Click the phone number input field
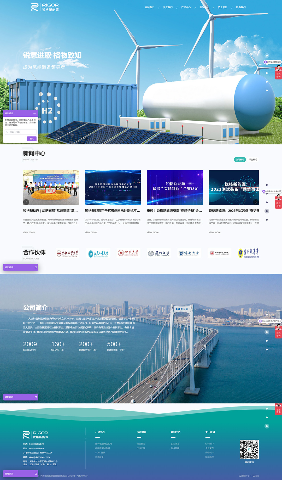The width and height of the screenshot is (282, 480). click(21, 132)
